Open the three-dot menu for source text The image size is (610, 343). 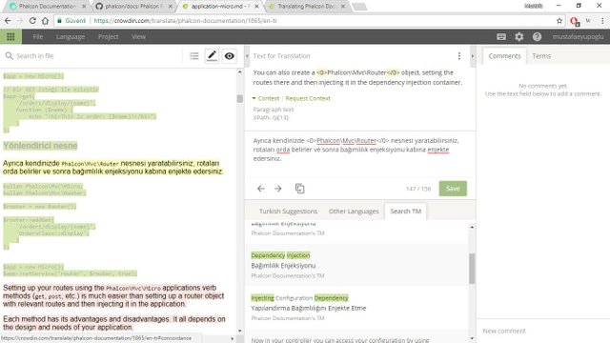pyautogui.click(x=459, y=56)
